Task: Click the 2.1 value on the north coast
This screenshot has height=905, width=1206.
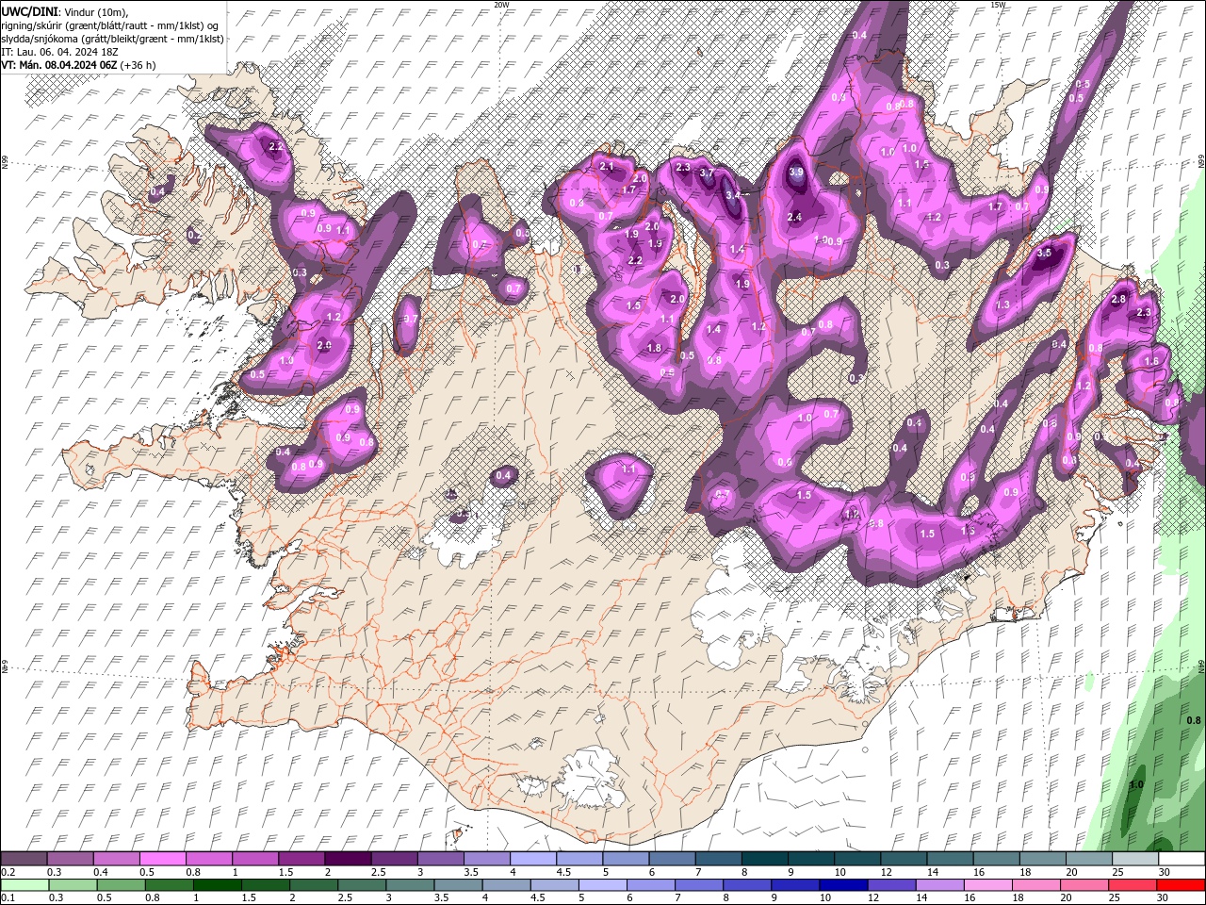Action: point(607,167)
